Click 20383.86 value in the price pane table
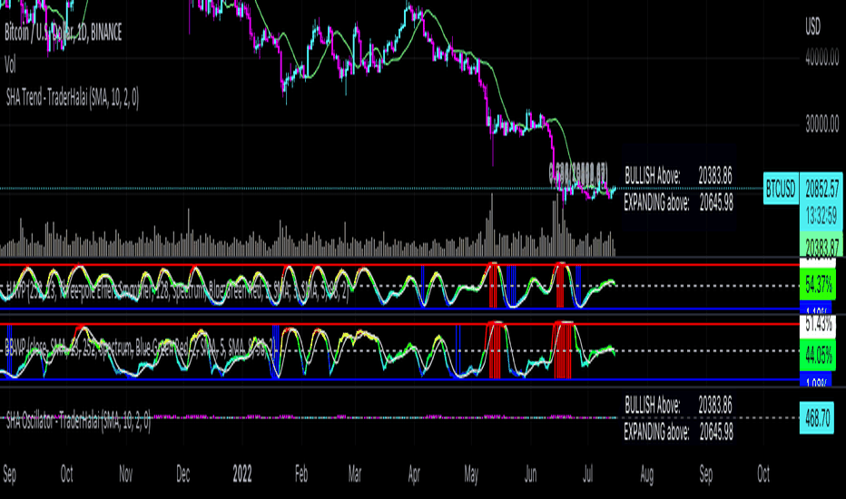The width and height of the screenshot is (846, 499). (715, 175)
